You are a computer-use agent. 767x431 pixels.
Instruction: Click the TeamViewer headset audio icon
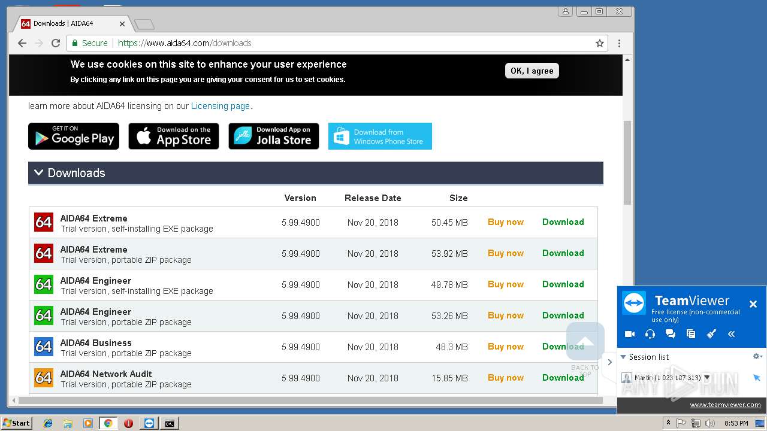(x=650, y=334)
